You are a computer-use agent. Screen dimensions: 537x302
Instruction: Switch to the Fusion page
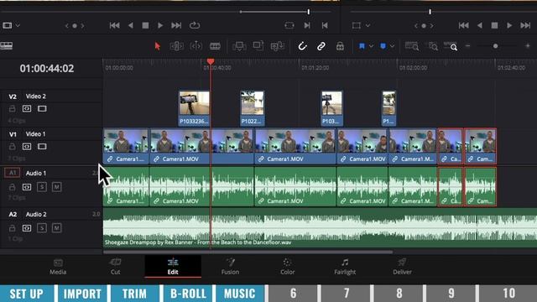tap(230, 267)
